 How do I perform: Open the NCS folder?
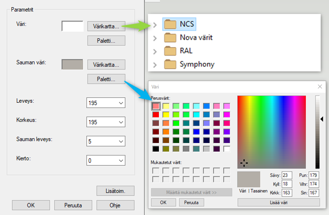click(x=187, y=24)
